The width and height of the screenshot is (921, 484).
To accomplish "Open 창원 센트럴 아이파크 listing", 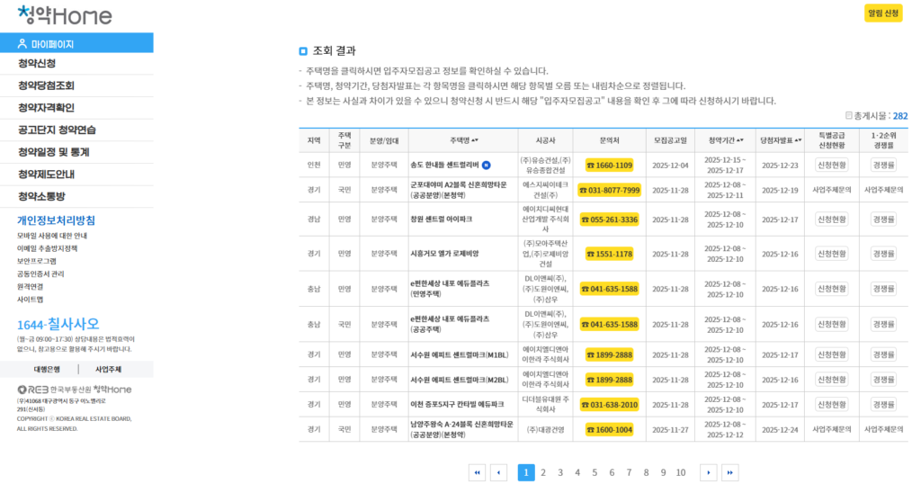I will tap(441, 220).
